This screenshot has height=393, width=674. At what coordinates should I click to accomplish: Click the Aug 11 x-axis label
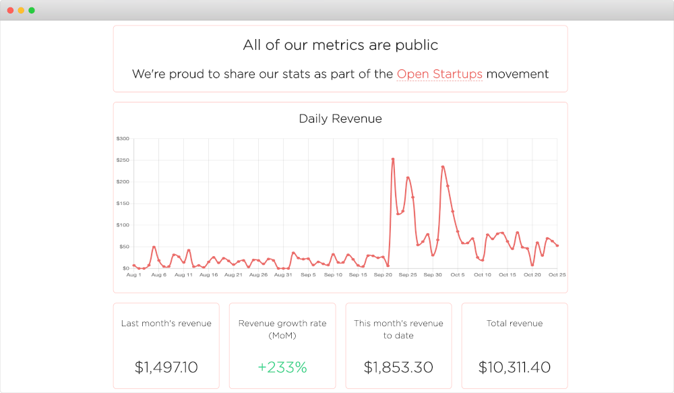pyautogui.click(x=183, y=275)
